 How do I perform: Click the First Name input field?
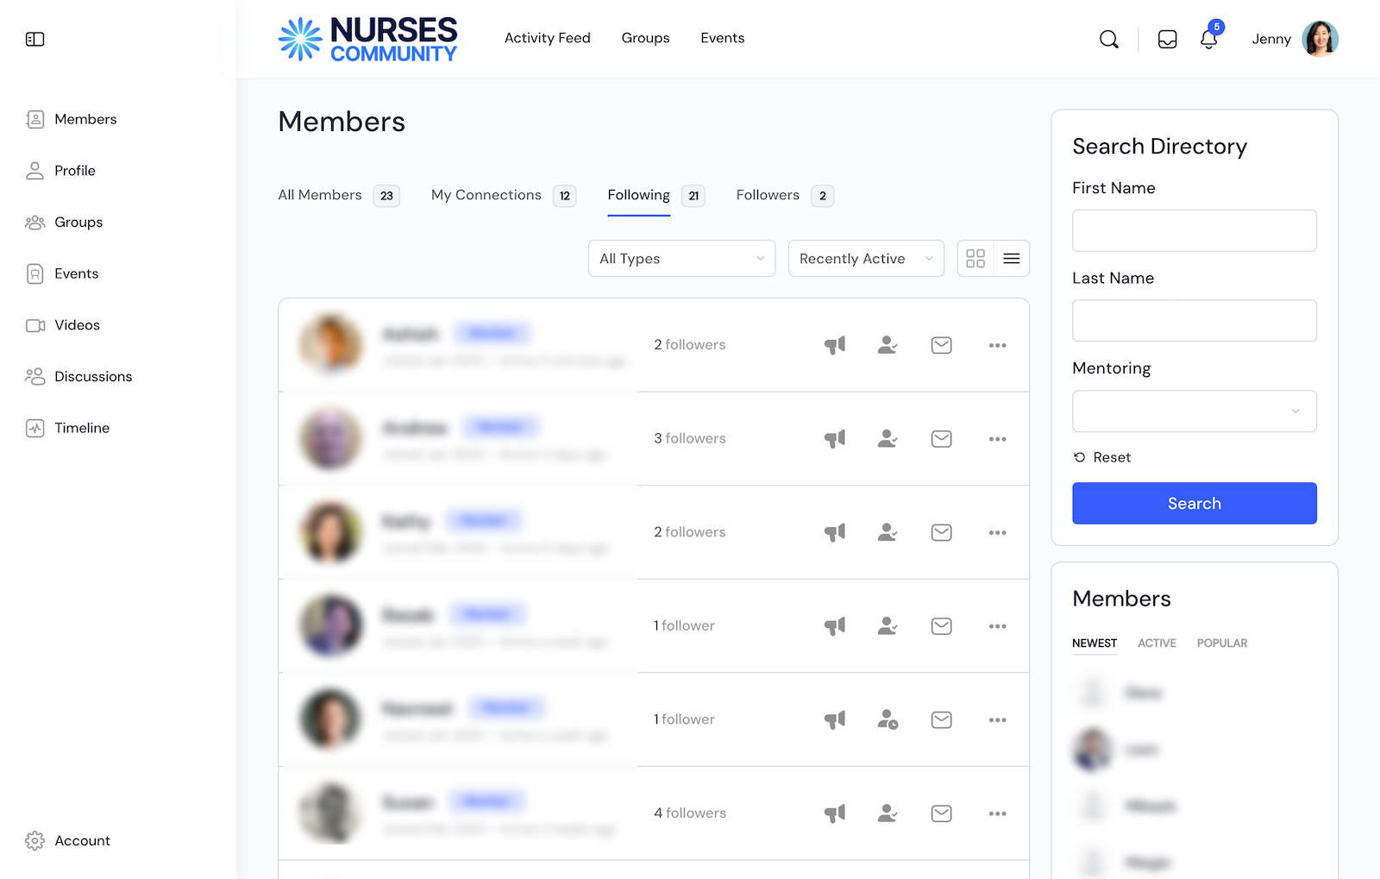[1194, 230]
